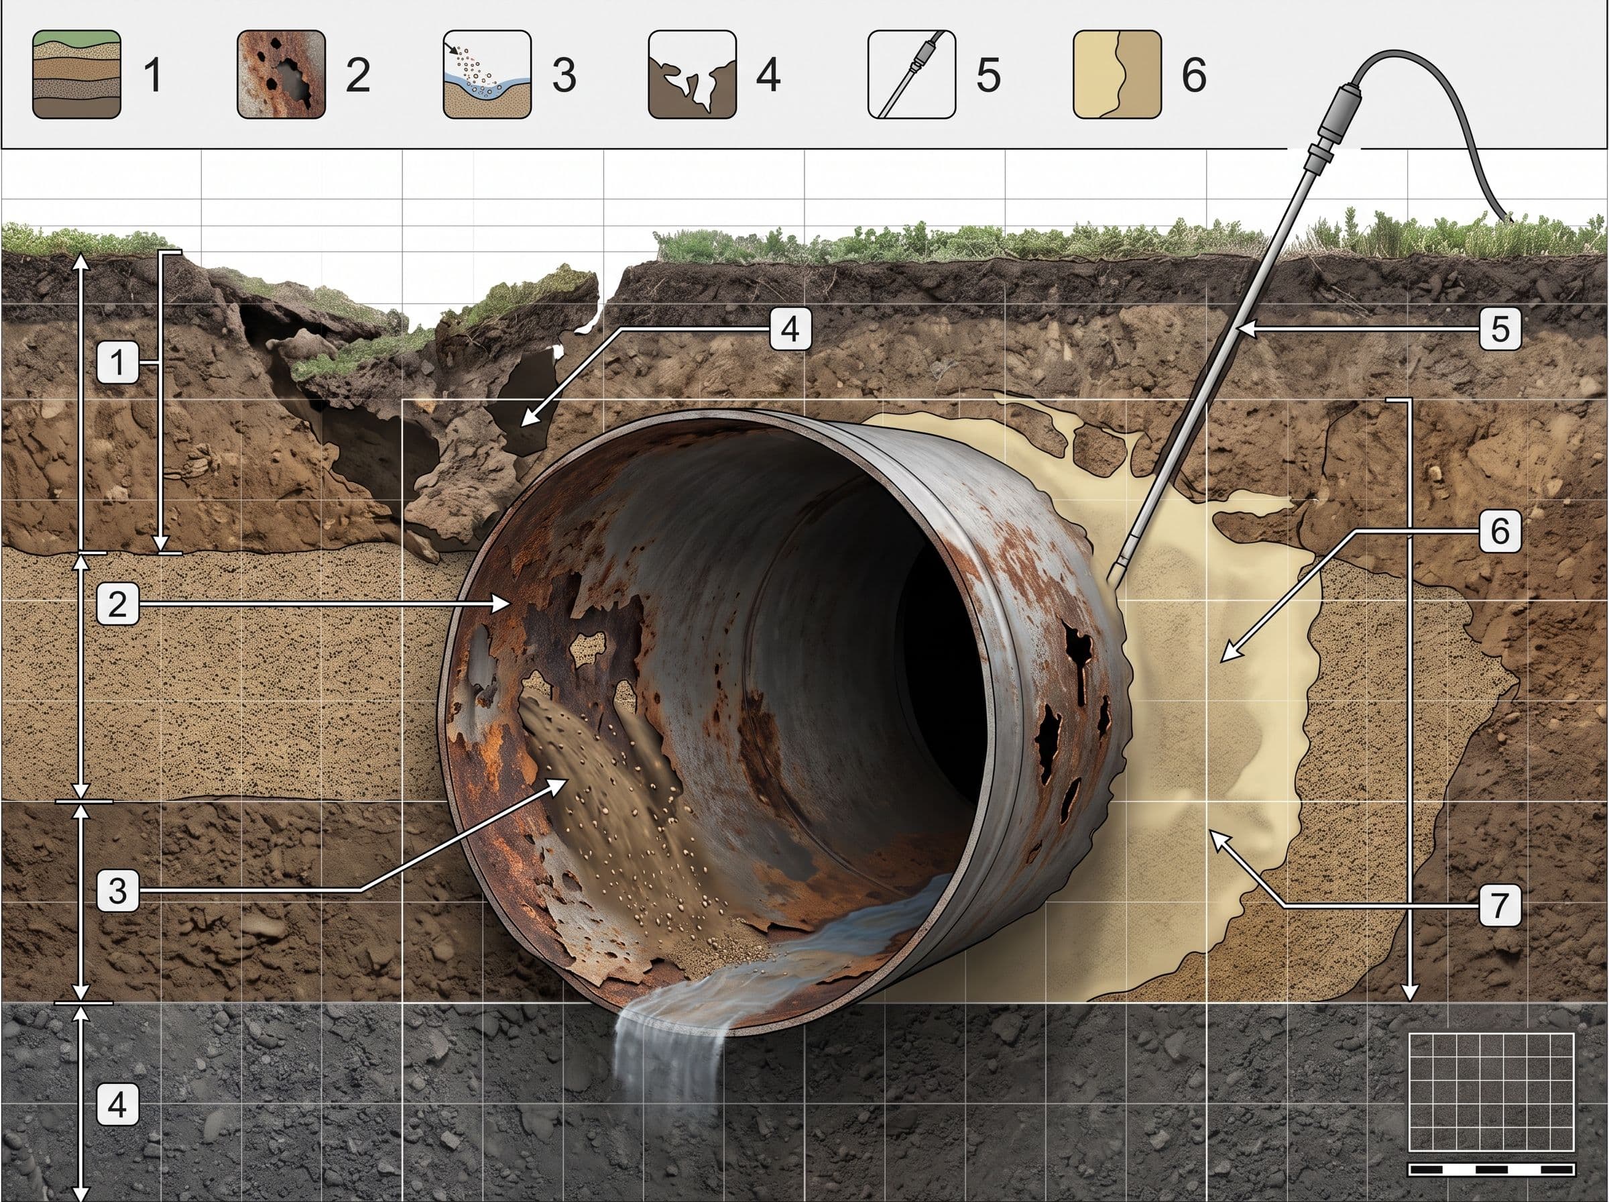Click the two-tone grout boundary legend icon
The image size is (1609, 1202).
pos(1117,74)
